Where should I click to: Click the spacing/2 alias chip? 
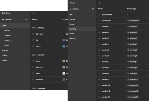click(x=132, y=32)
